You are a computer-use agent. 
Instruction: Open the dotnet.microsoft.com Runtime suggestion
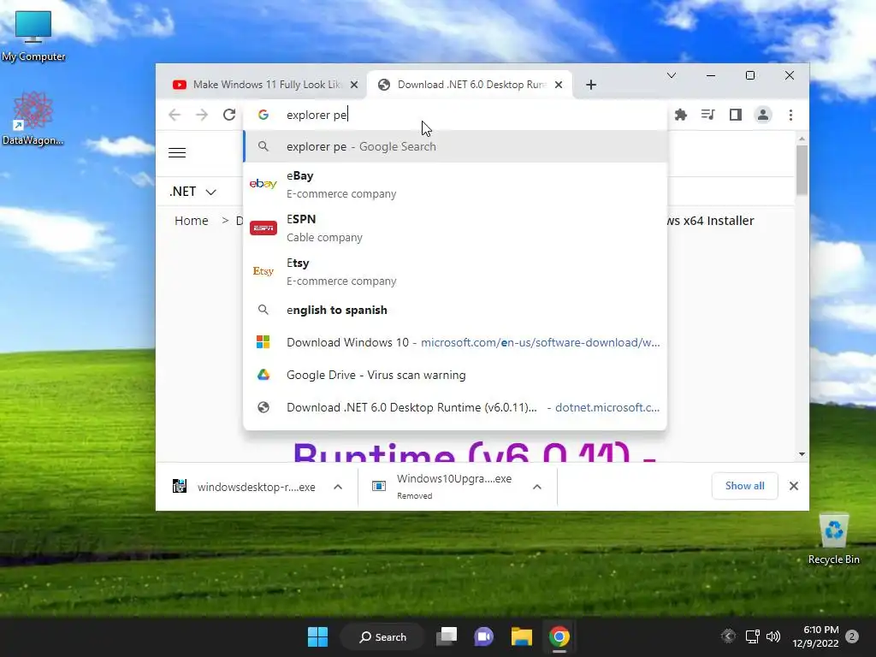tap(455, 407)
